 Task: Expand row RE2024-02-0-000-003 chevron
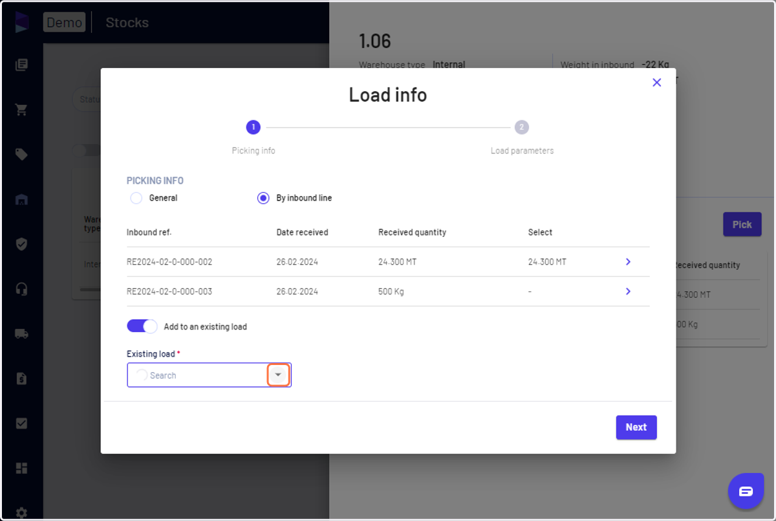(628, 291)
